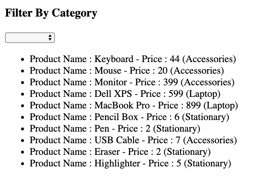The image size is (280, 178).
Task: Click the Highlighter product entry
Action: [131, 164]
